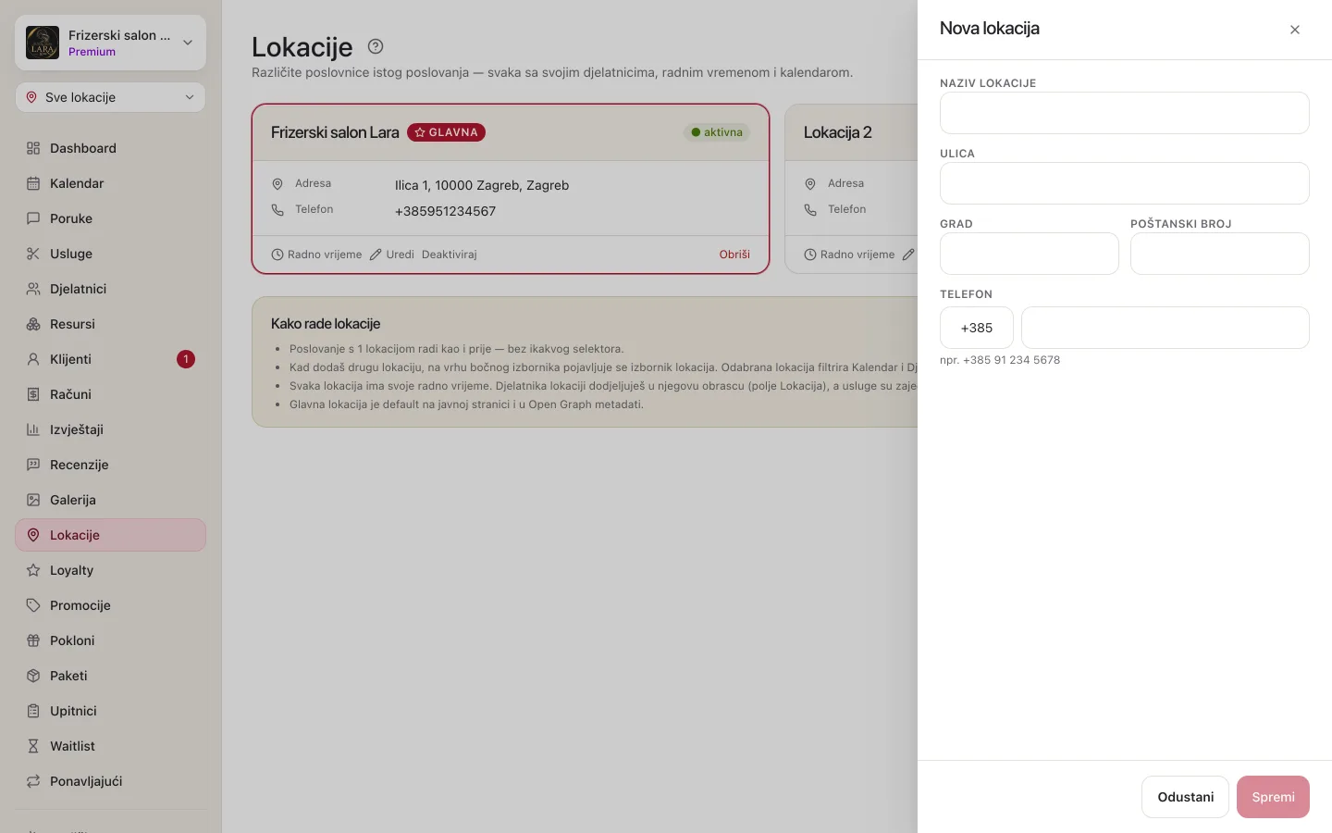Click the Loyalty star icon
Image resolution: width=1332 pixels, height=833 pixels.
click(x=33, y=570)
